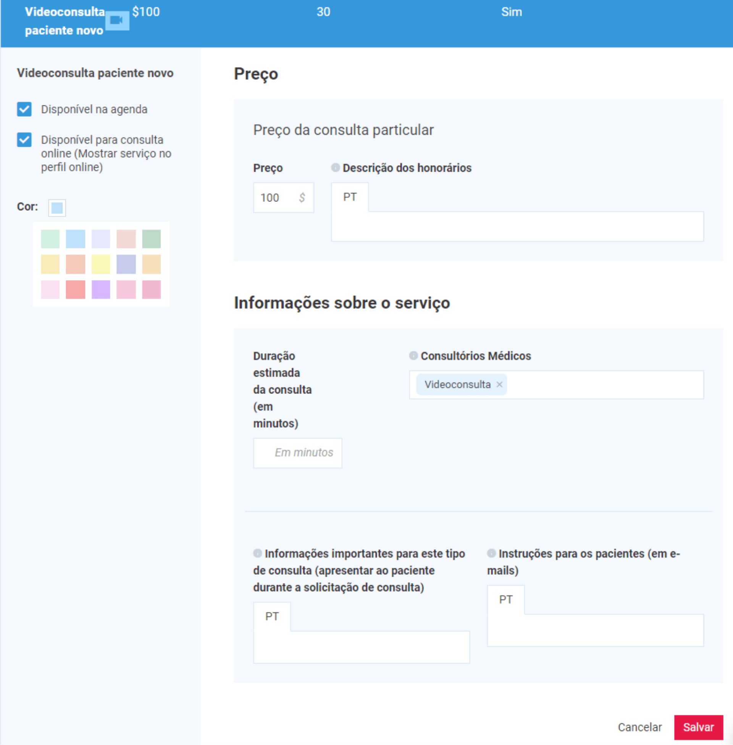The image size is (733, 745).
Task: Click info icon beside Informações importantes
Action: point(258,553)
